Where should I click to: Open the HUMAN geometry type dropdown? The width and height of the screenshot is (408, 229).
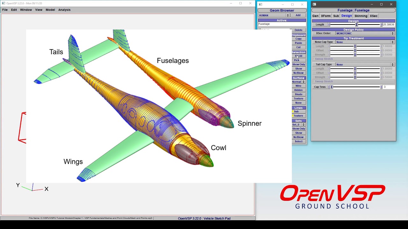click(x=274, y=15)
